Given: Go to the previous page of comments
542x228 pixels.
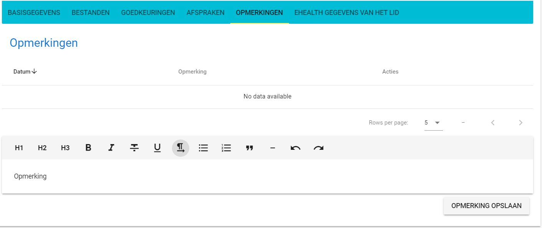Looking at the screenshot, I should (493, 122).
